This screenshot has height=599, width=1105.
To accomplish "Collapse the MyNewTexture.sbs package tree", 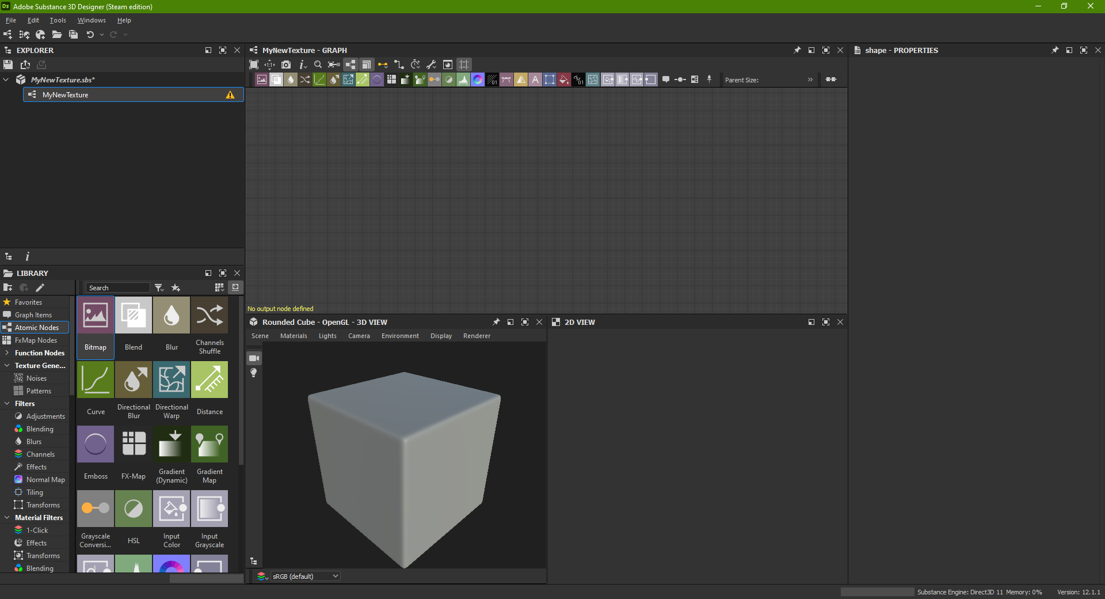I will tap(6, 79).
